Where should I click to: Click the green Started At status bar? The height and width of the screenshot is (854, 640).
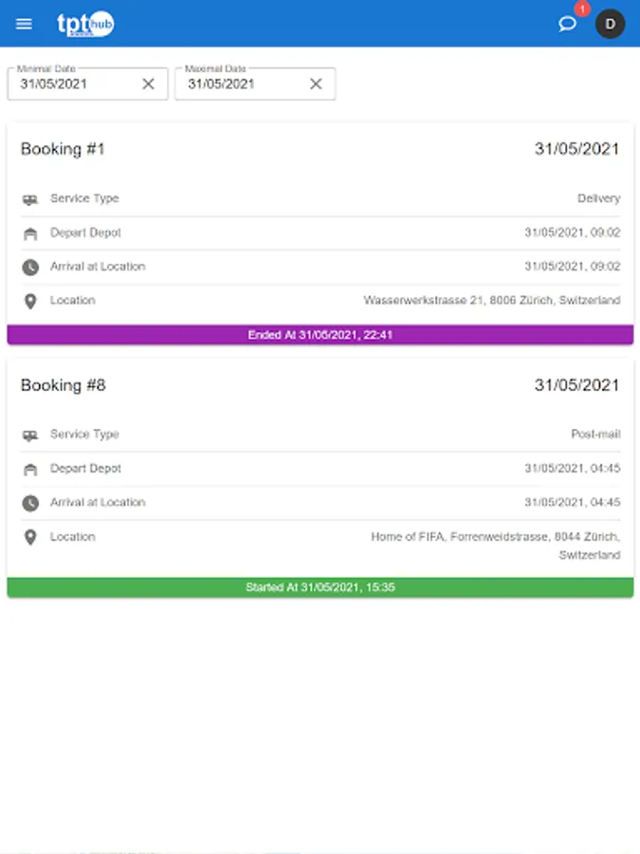pos(320,587)
